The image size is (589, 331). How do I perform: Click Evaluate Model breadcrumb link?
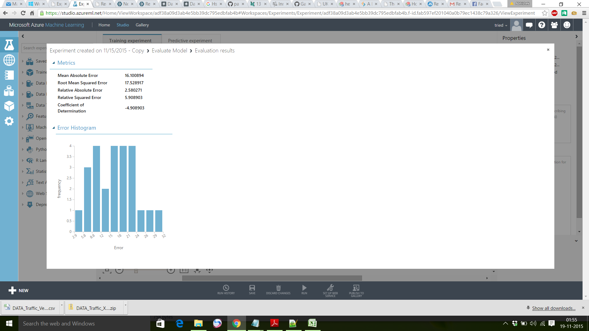point(169,51)
